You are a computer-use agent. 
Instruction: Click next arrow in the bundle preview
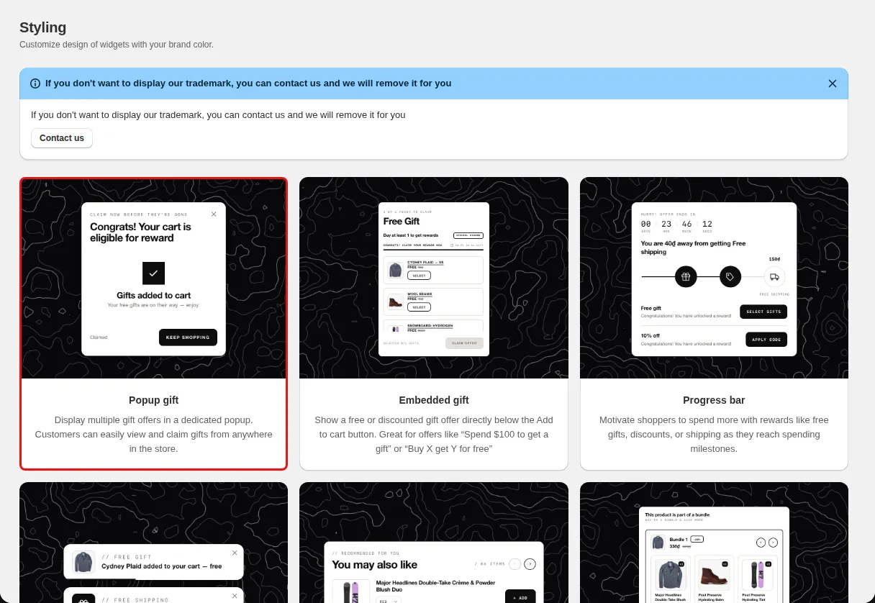[x=773, y=543]
